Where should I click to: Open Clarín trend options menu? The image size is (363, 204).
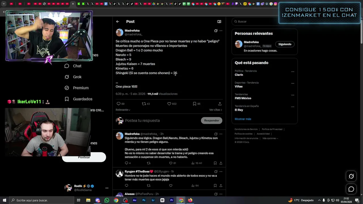point(293,72)
